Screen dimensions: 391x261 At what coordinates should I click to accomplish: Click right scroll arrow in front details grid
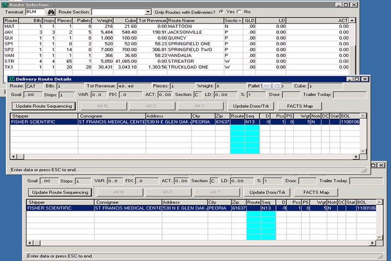(357, 157)
